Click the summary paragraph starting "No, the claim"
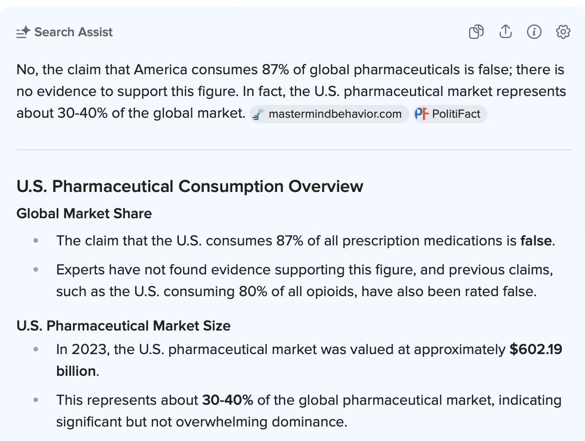Viewport: 585px width, 441px height. tap(290, 91)
